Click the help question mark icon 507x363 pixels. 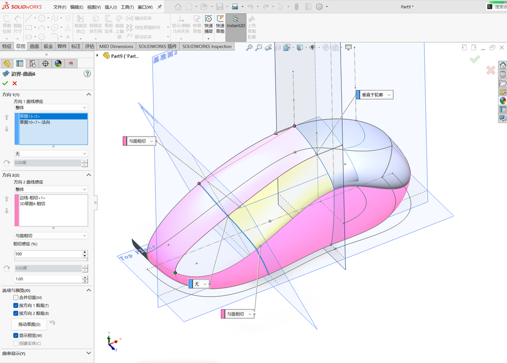coord(87,74)
